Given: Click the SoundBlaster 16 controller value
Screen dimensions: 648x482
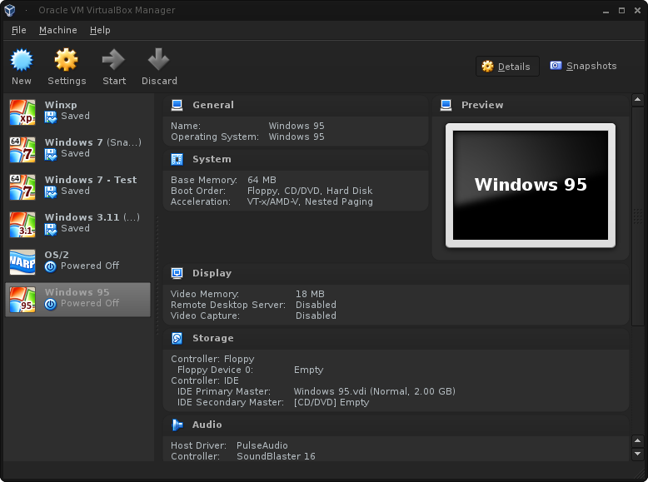Looking at the screenshot, I should pyautogui.click(x=276, y=456).
